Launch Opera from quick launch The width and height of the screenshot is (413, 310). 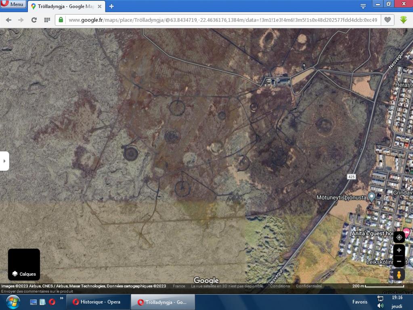coord(52,302)
